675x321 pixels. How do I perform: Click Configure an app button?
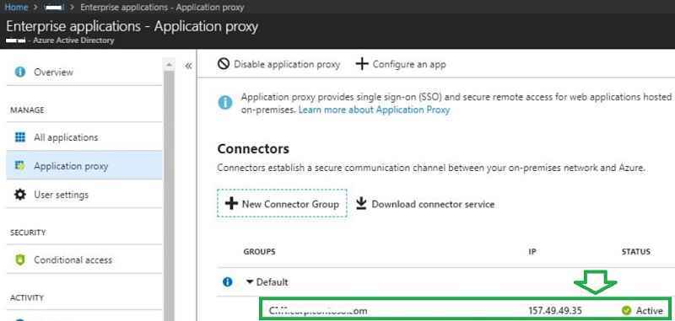tap(401, 65)
